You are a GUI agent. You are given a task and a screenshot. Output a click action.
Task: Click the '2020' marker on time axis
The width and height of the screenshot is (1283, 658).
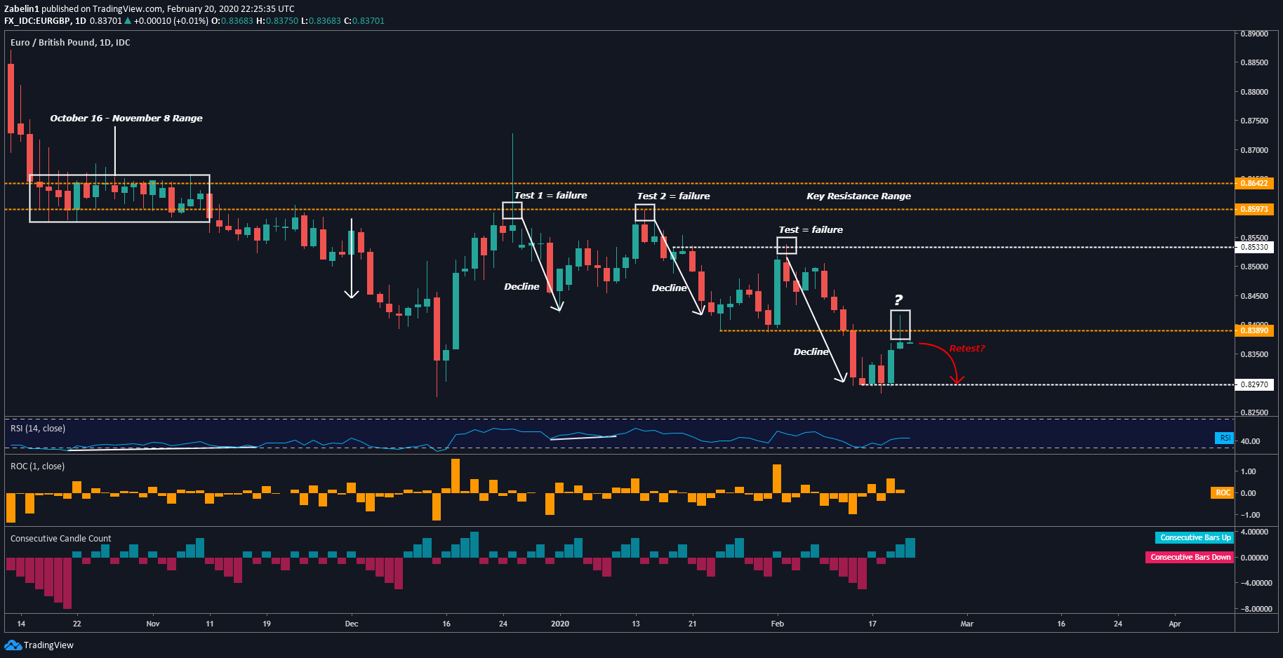pos(560,624)
